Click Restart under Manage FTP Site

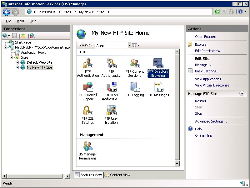tap(201, 101)
